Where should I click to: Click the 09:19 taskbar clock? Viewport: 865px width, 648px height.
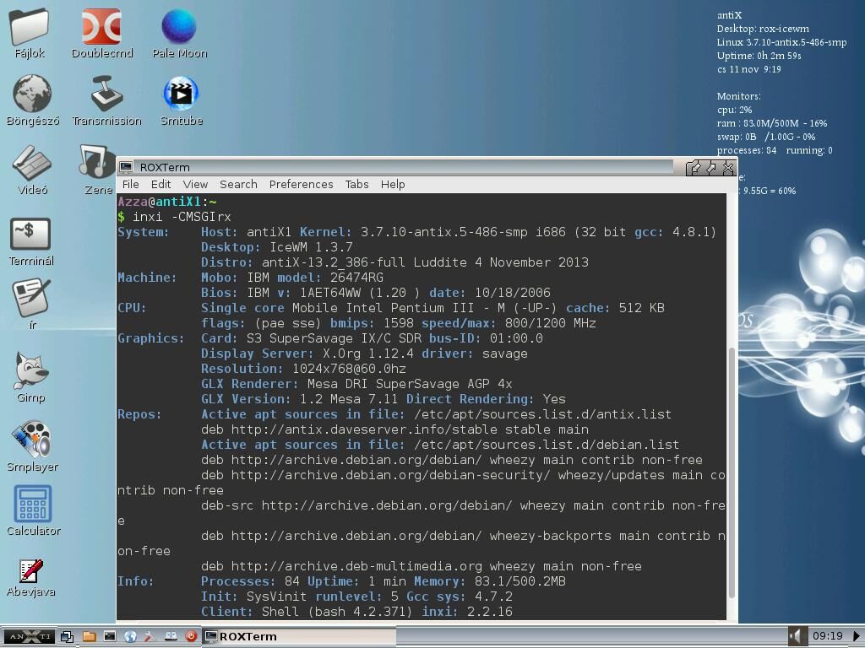coord(828,636)
